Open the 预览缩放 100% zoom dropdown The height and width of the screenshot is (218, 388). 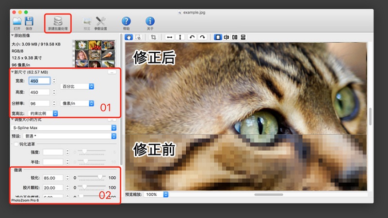[156, 195]
